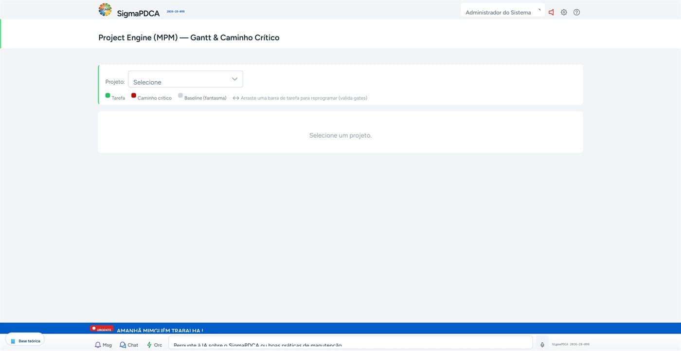Open the Orc lightning shortcut

(155, 345)
